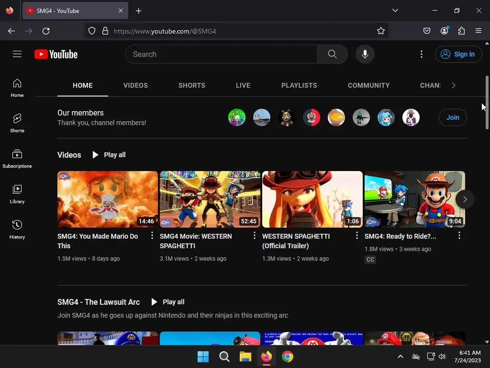The image size is (490, 368).
Task: List all tabs dropdown arrow
Action: click(395, 11)
